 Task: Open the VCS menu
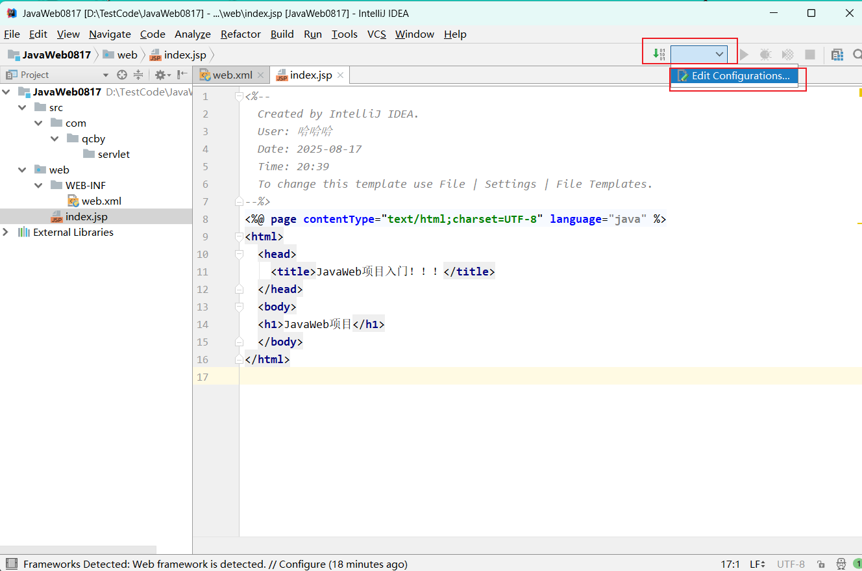pyautogui.click(x=376, y=34)
